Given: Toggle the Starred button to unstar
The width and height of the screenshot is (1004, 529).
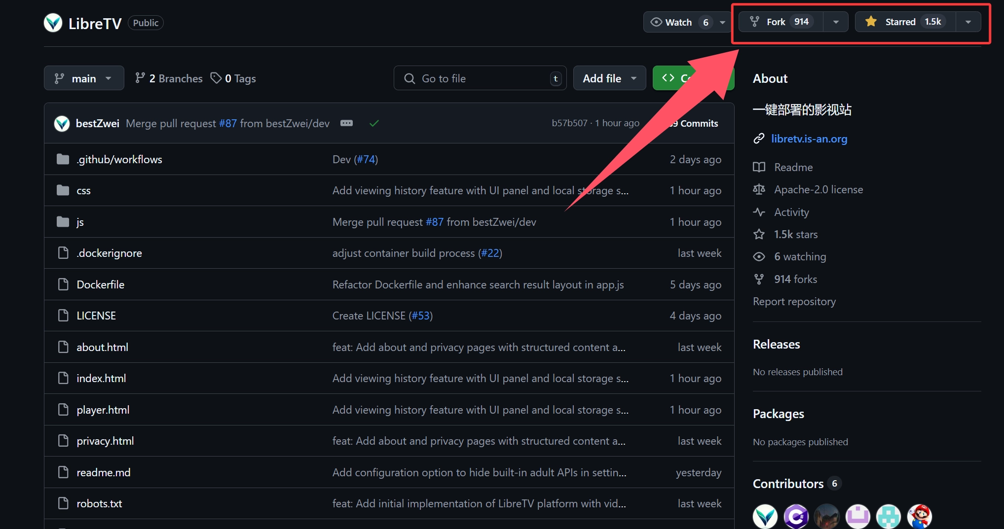Looking at the screenshot, I should [905, 22].
